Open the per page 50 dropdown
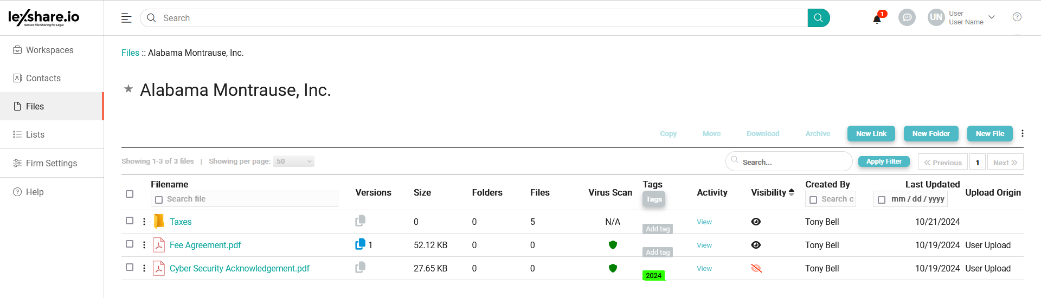Screen dimensions: 1041x298 click(x=293, y=161)
